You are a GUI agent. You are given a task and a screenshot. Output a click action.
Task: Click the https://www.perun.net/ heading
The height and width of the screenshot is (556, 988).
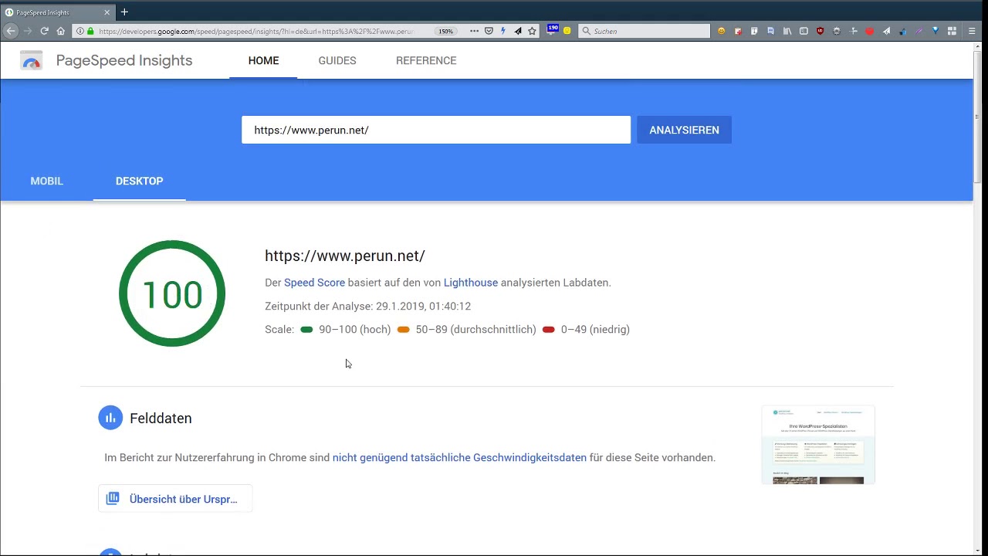click(x=345, y=256)
